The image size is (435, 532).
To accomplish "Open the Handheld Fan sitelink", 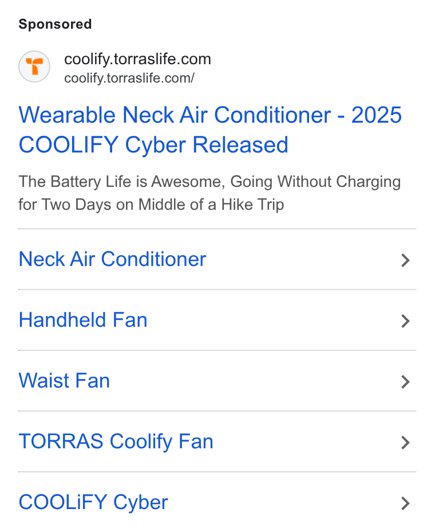I will (83, 320).
